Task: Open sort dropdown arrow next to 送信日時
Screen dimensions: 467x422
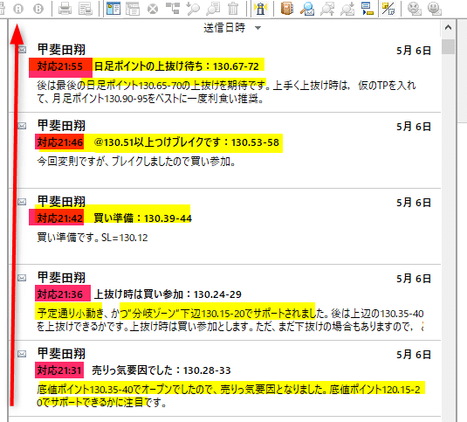Action: pyautogui.click(x=258, y=28)
